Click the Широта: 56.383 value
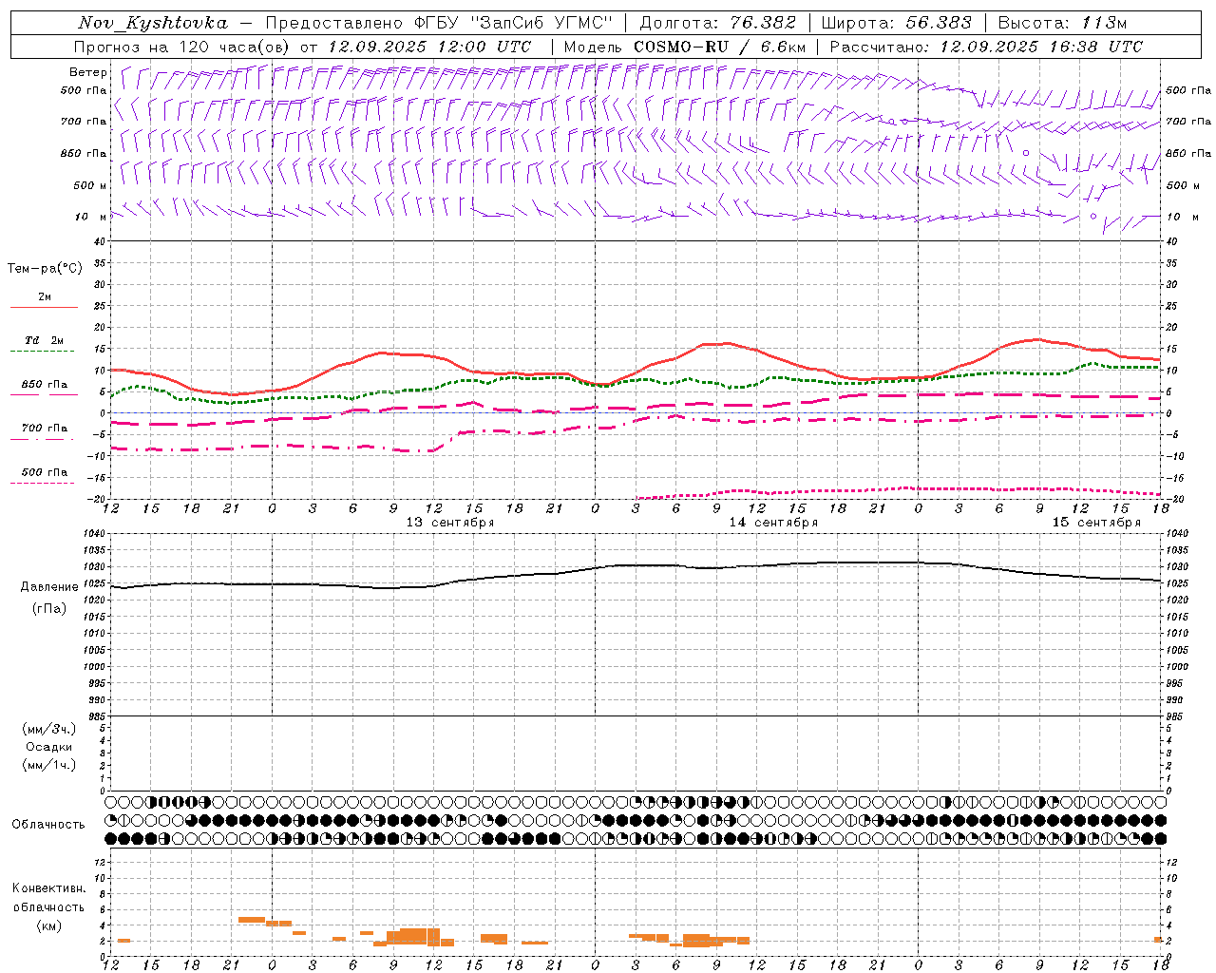 [x=897, y=23]
